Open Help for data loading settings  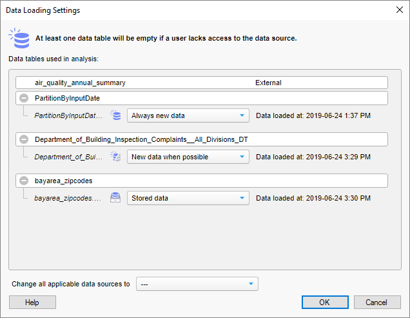(32, 303)
